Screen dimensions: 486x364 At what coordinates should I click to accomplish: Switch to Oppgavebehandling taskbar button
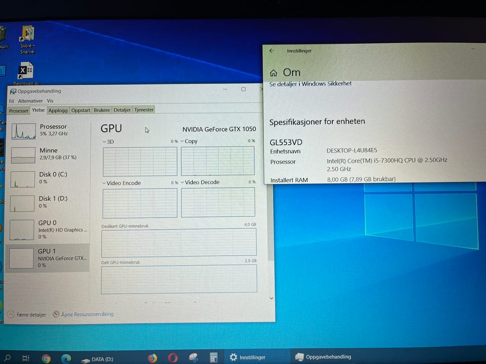pyautogui.click(x=323, y=357)
